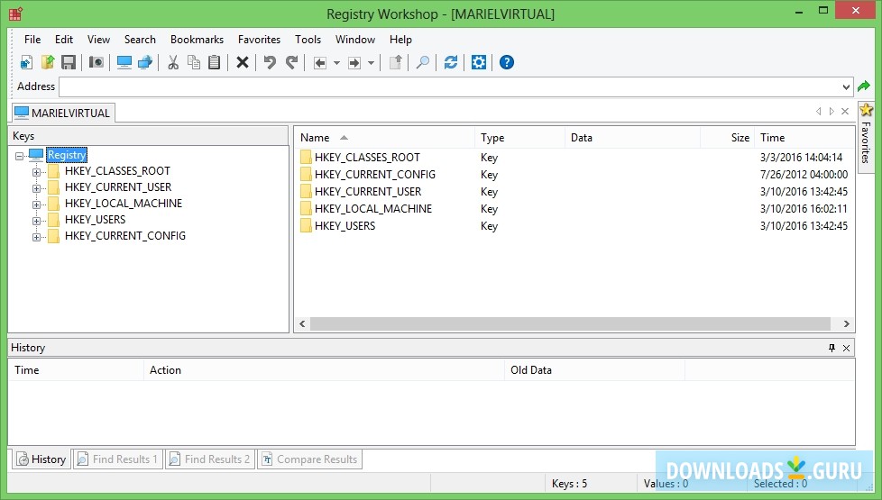Sort list by Type column header

[x=519, y=138]
